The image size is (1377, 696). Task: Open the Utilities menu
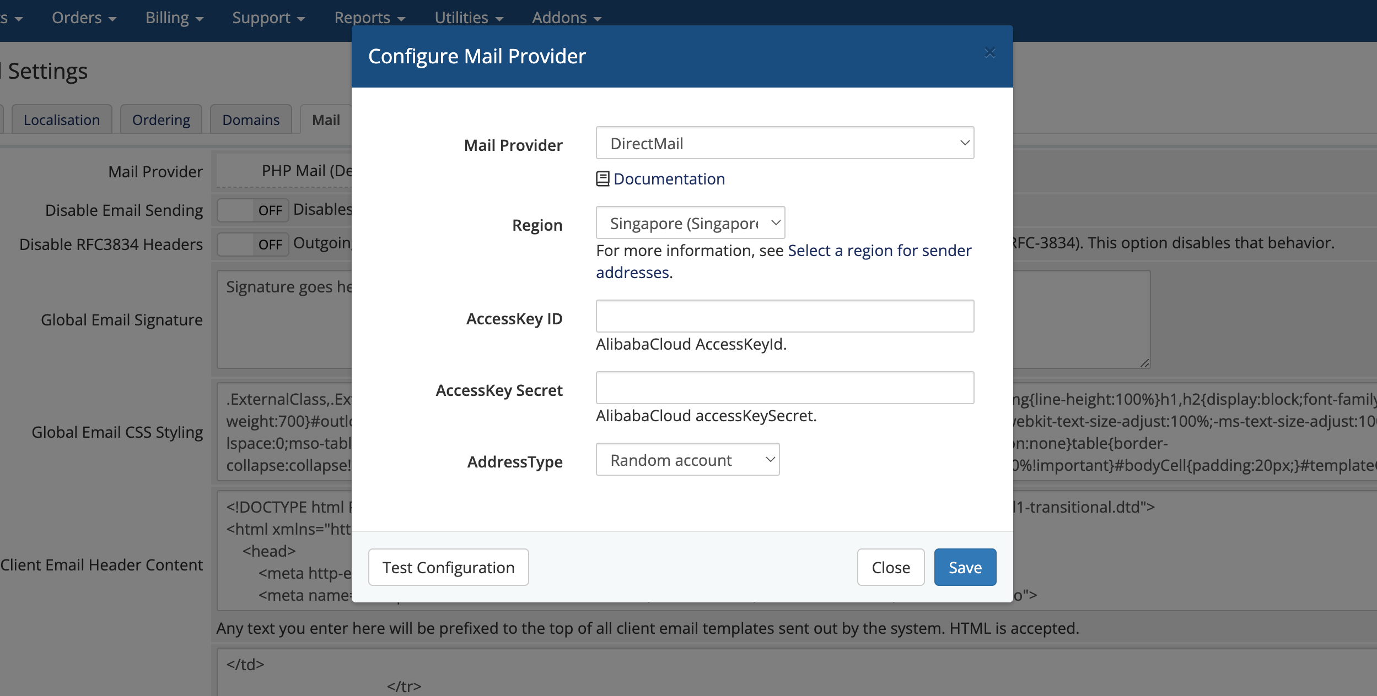pyautogui.click(x=469, y=18)
